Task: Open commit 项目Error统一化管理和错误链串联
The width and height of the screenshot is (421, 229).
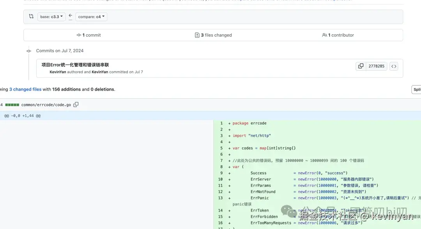Action: pos(75,65)
